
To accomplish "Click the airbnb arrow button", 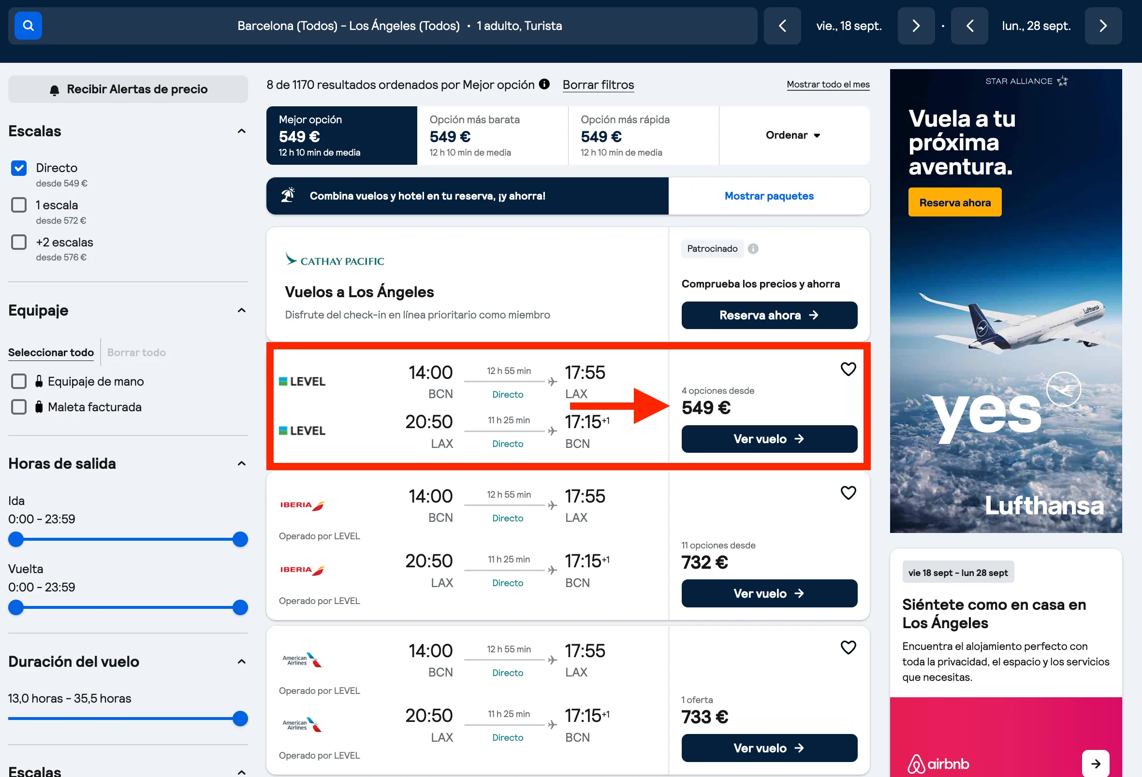I will 1095,763.
